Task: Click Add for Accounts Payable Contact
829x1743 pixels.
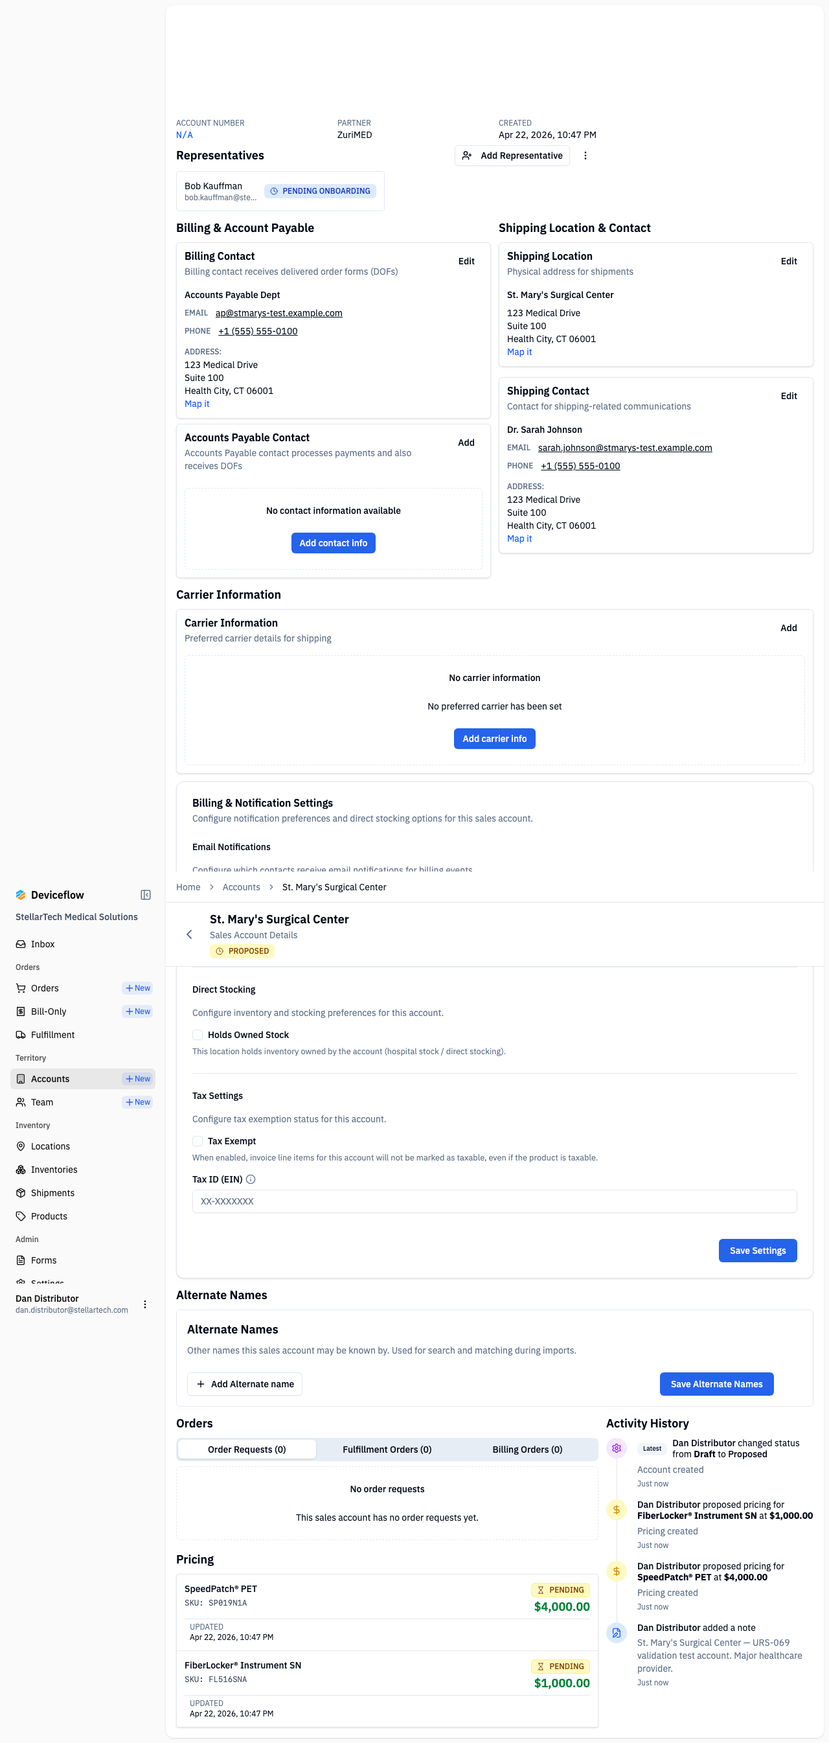Action: tap(466, 443)
